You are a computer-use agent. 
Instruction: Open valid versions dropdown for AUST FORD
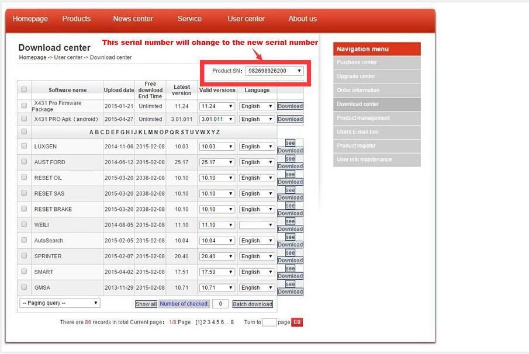coord(217,162)
